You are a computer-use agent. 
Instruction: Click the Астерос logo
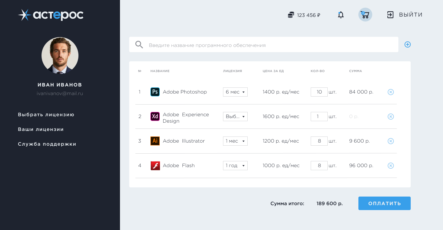(x=51, y=15)
